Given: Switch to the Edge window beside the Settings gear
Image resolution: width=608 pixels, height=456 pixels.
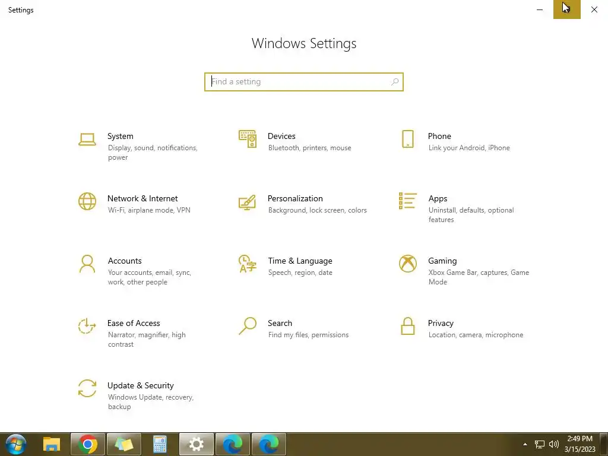Looking at the screenshot, I should tap(233, 444).
